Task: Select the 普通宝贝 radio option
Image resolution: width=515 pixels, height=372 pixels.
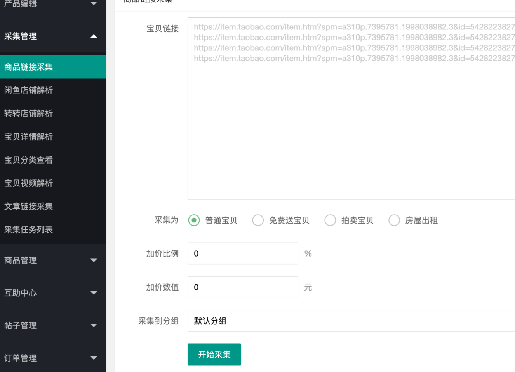Action: [x=194, y=220]
